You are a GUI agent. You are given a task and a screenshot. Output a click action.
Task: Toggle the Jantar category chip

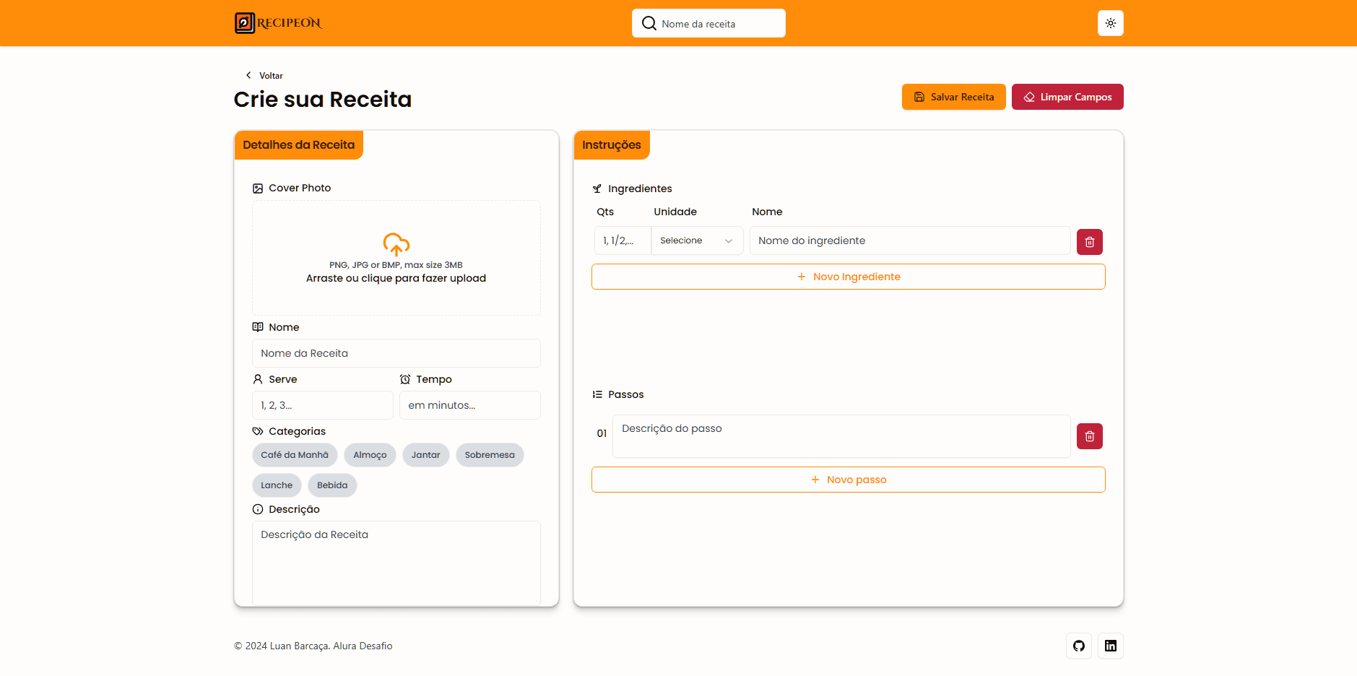click(x=425, y=455)
